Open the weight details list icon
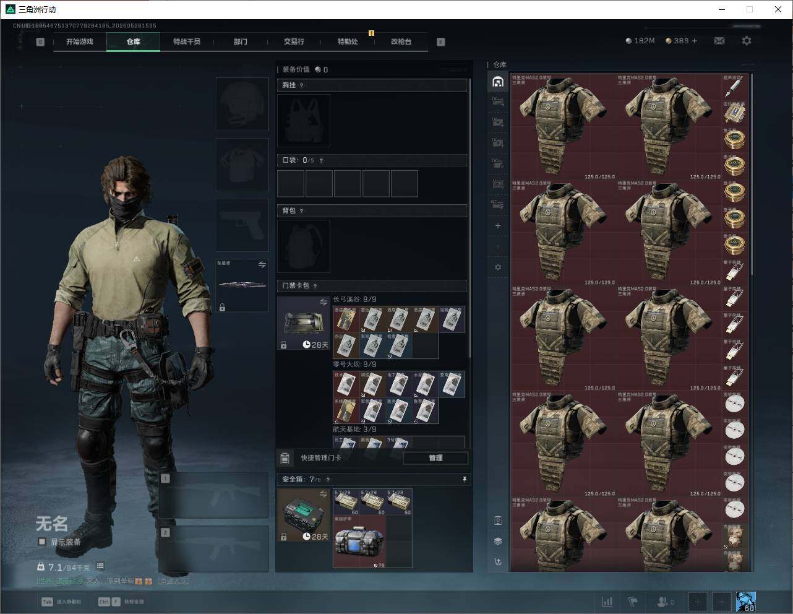This screenshot has height=614, width=793. coord(100,566)
